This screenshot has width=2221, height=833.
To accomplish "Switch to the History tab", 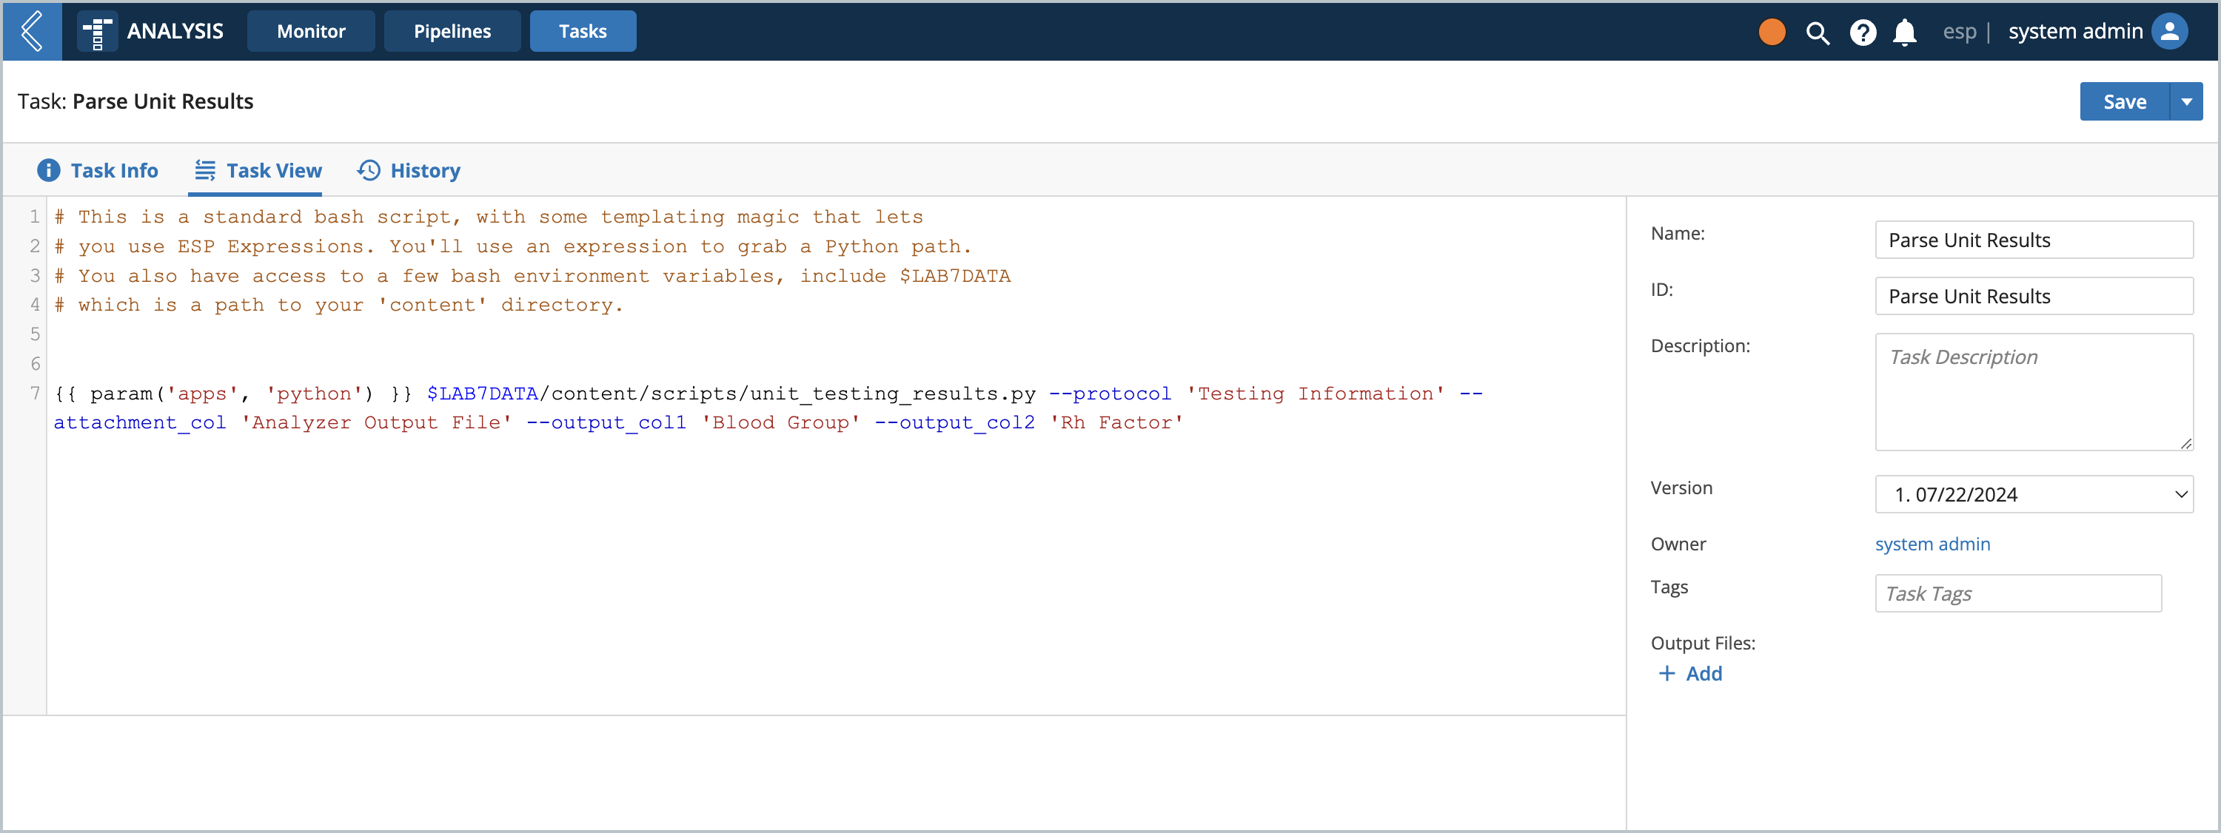I will [425, 169].
